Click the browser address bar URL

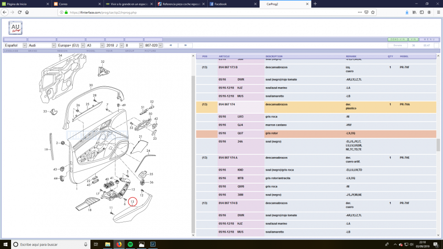[103, 12]
